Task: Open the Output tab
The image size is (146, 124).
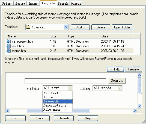Action: [x=76, y=4]
